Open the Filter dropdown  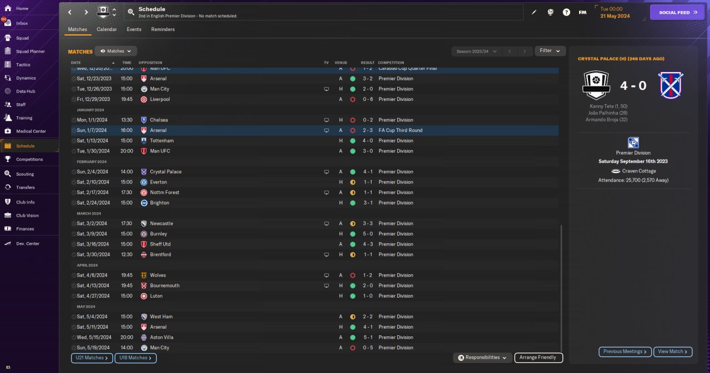point(550,51)
